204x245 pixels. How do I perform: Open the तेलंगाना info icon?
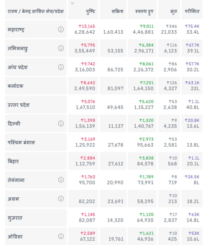pyautogui.click(x=61, y=180)
